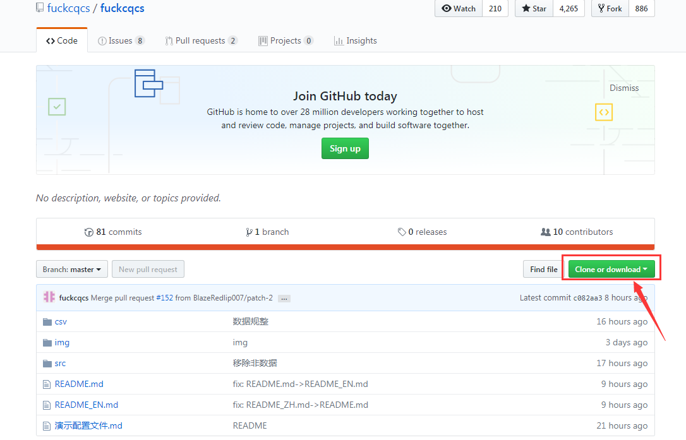The height and width of the screenshot is (440, 686).
Task: Open README.md file link
Action: (x=79, y=384)
